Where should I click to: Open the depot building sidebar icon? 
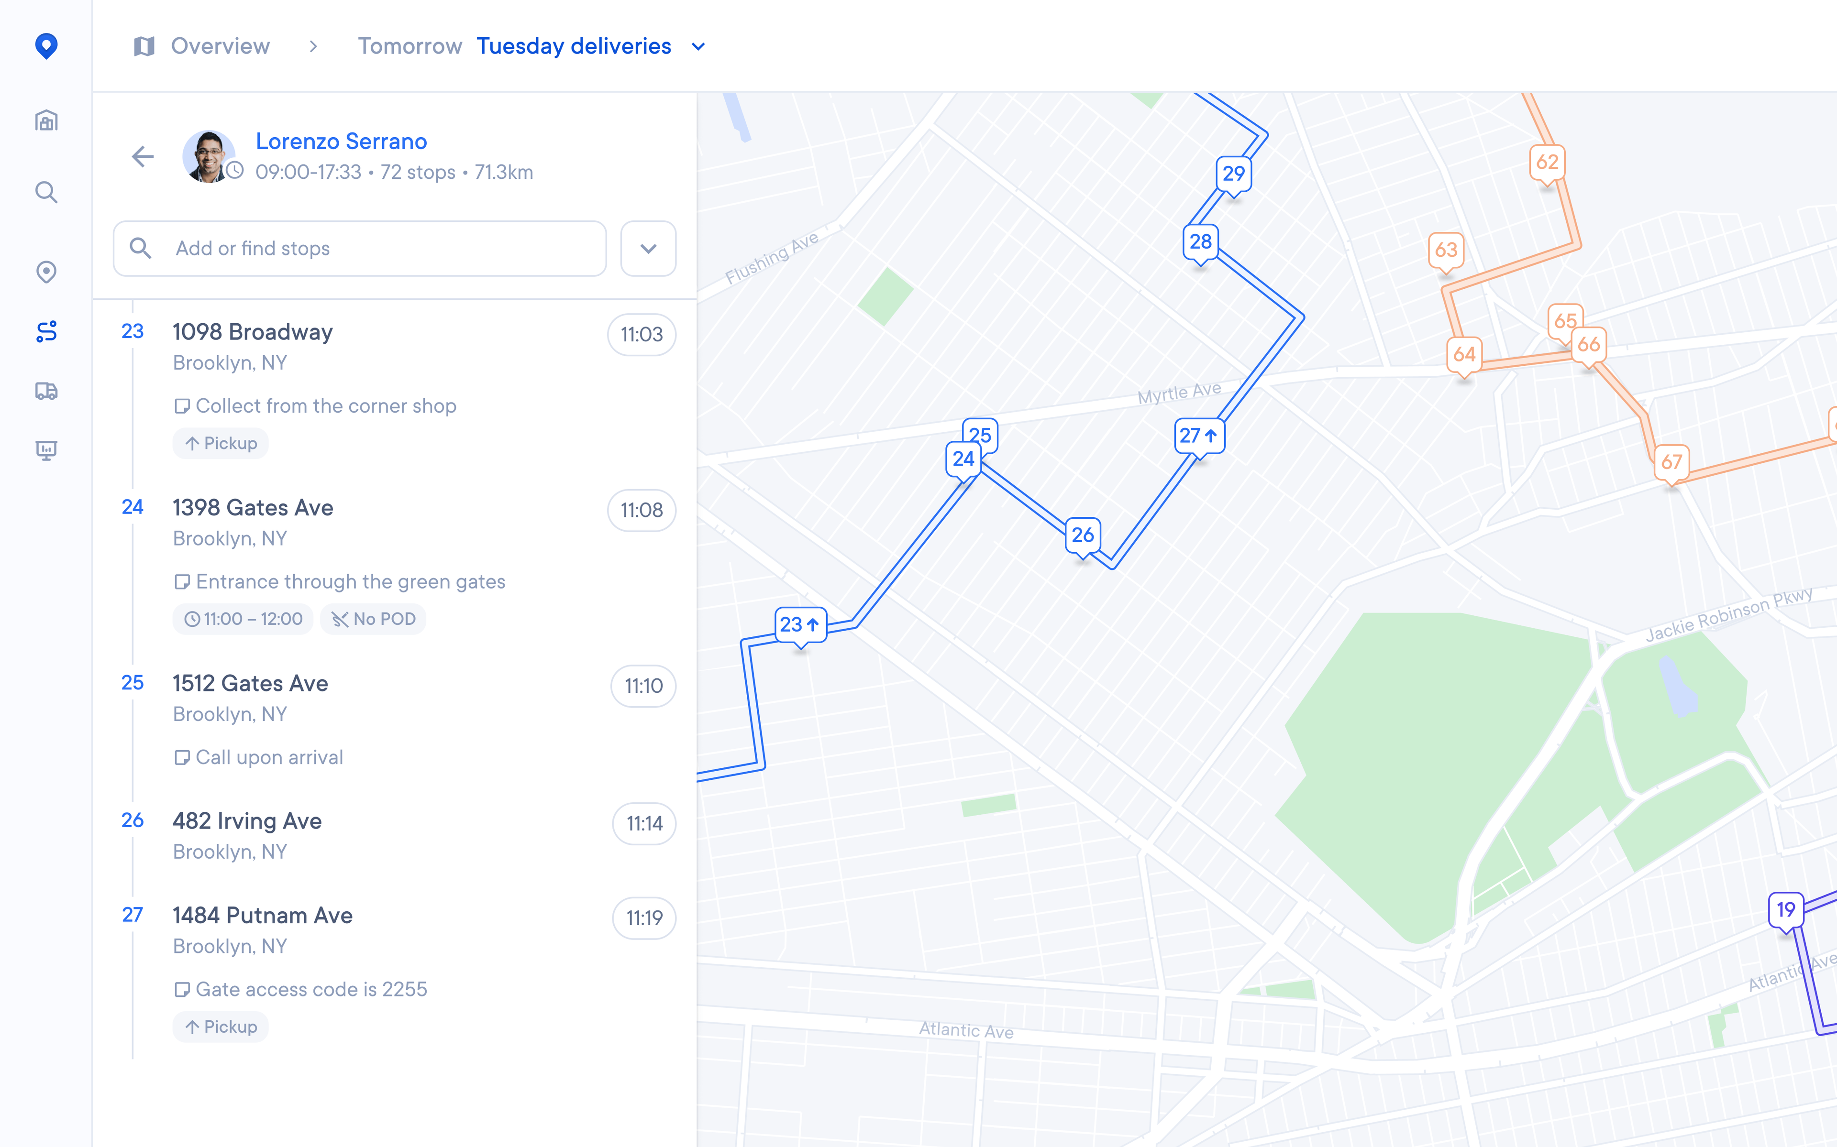coord(46,120)
